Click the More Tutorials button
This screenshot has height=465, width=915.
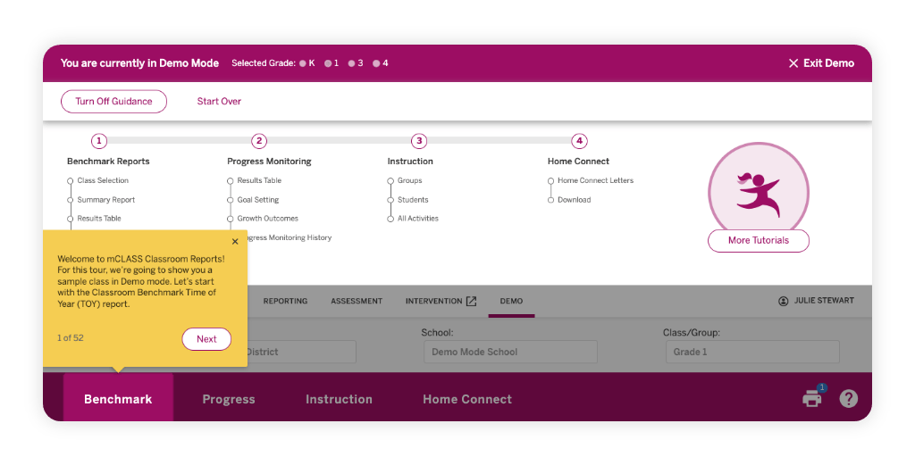click(759, 241)
